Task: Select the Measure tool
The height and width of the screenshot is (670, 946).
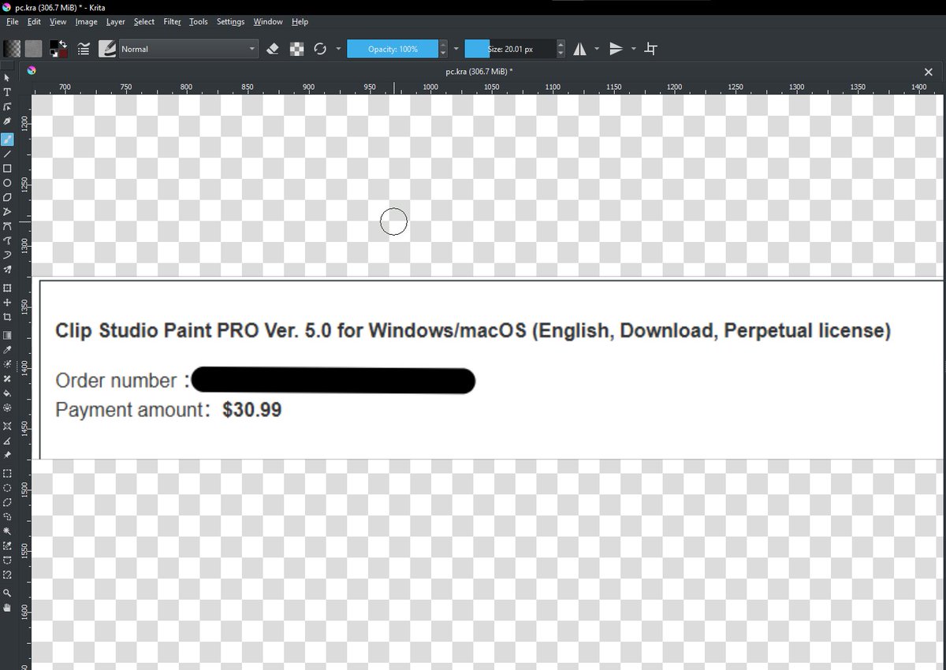Action: pyautogui.click(x=7, y=441)
